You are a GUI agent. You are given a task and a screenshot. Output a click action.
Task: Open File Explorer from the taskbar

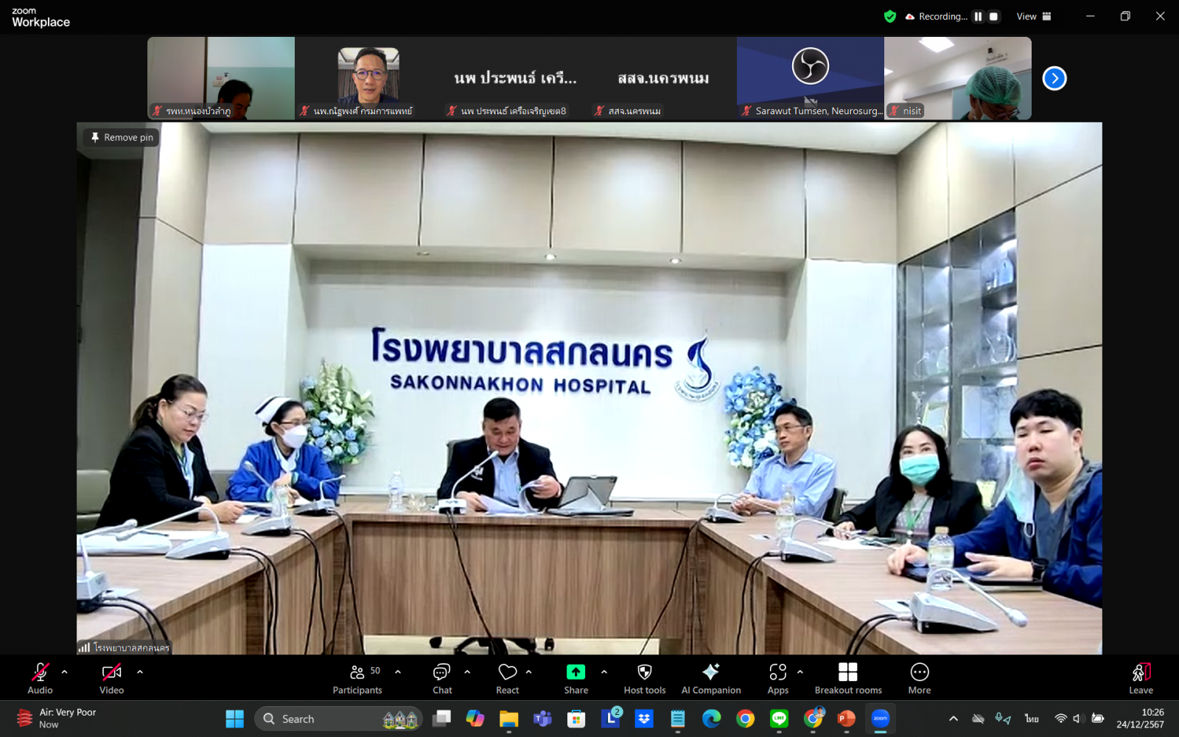[508, 719]
